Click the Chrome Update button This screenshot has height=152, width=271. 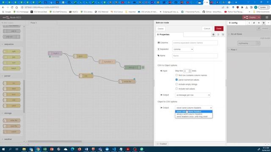pos(264,8)
